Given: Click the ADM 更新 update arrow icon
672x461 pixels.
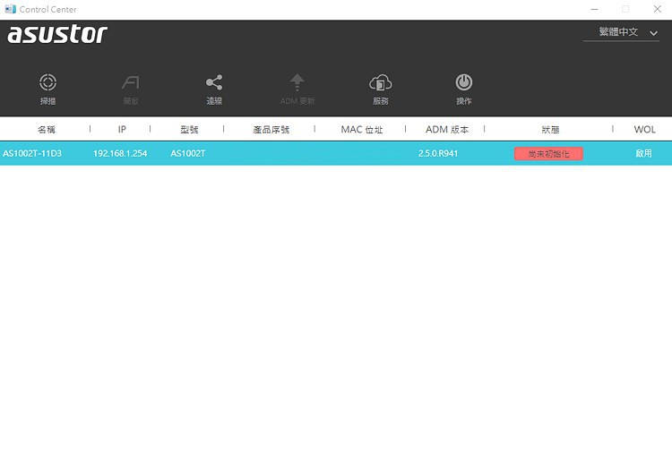Looking at the screenshot, I should pos(297,82).
